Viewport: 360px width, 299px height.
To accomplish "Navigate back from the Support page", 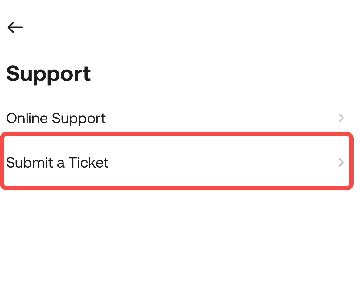I will pyautogui.click(x=15, y=27).
